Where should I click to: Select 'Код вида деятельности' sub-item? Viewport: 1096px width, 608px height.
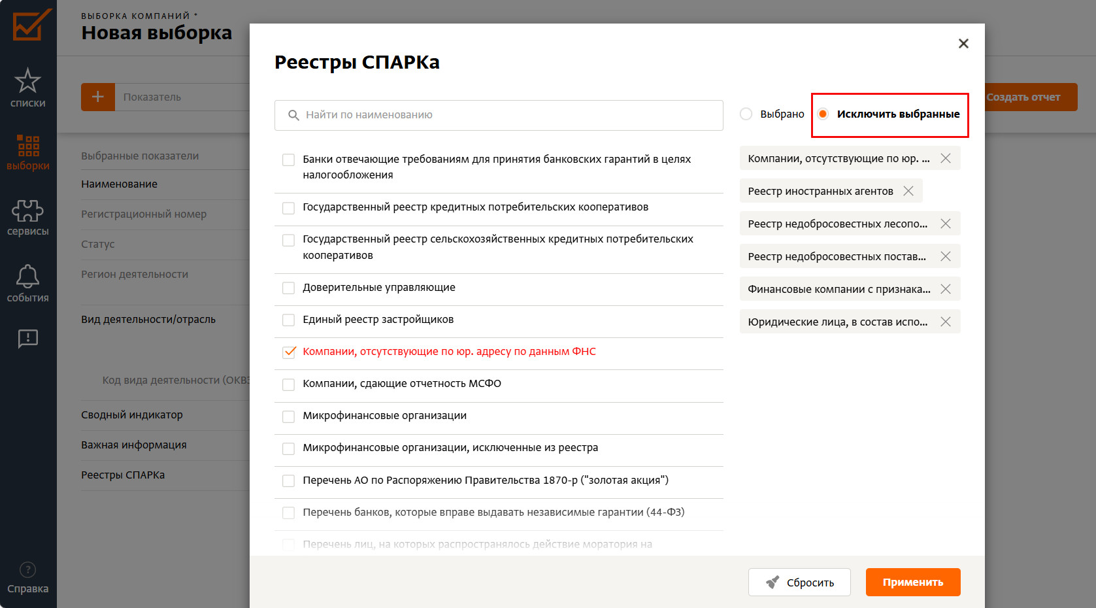coord(176,380)
